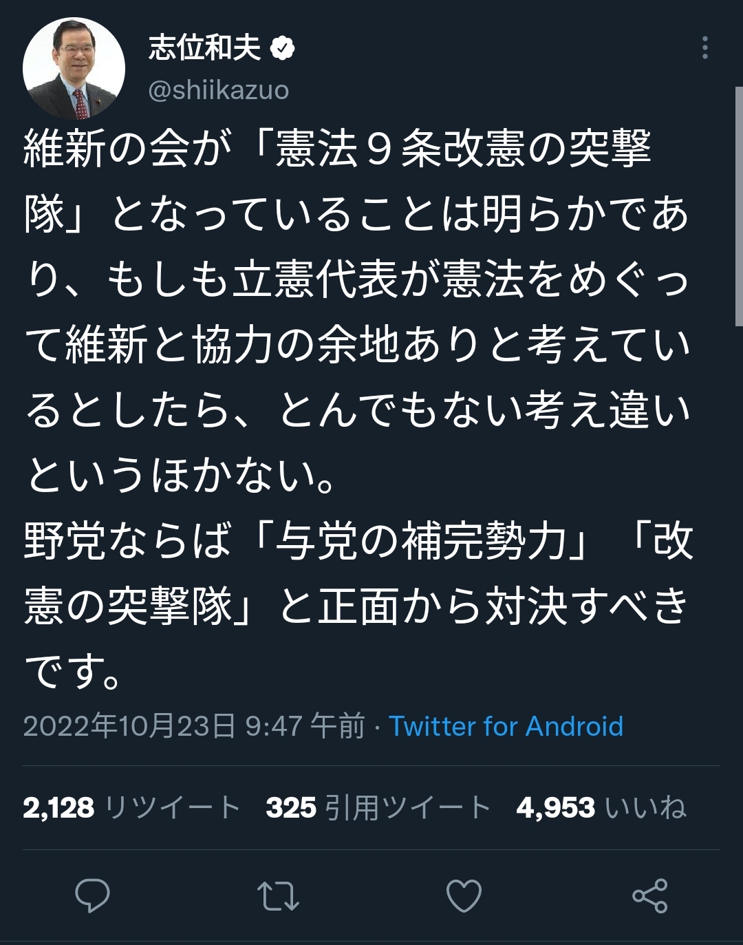Open the reply comment icon
743x945 pixels.
point(92,895)
